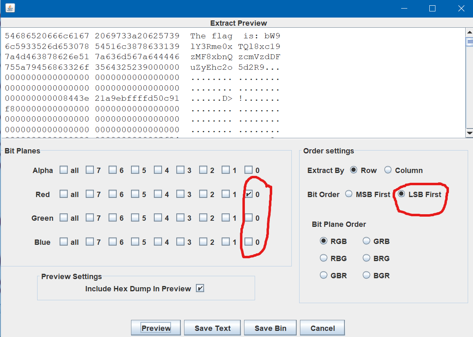Pick the RBG bit plane order
Image resolution: width=473 pixels, height=337 pixels.
324,258
